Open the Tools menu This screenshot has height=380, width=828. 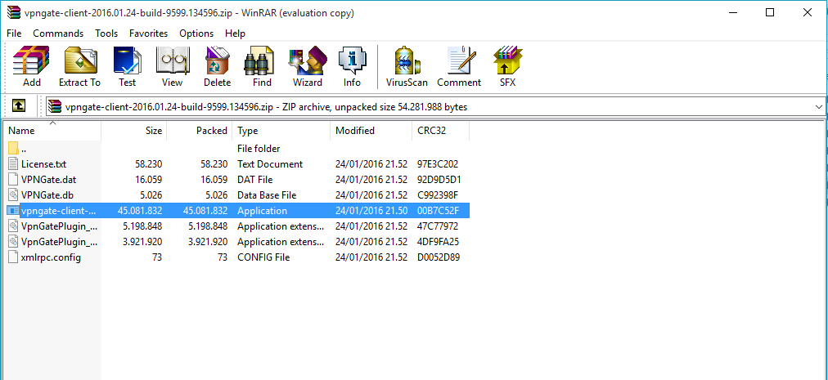(106, 34)
